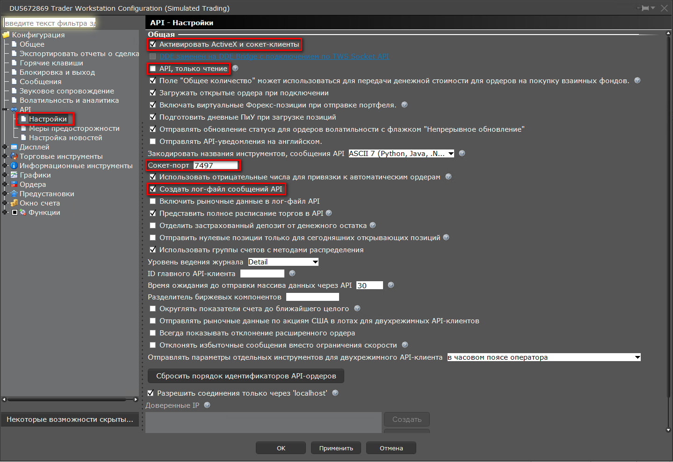Open help for 'Отделить застрахованный депозит' option
This screenshot has height=462, width=673.
click(373, 225)
